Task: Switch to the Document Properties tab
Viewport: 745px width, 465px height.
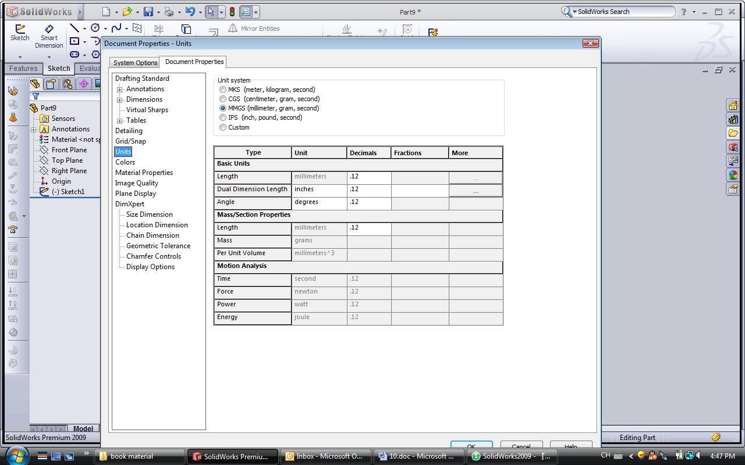Action: tap(194, 62)
